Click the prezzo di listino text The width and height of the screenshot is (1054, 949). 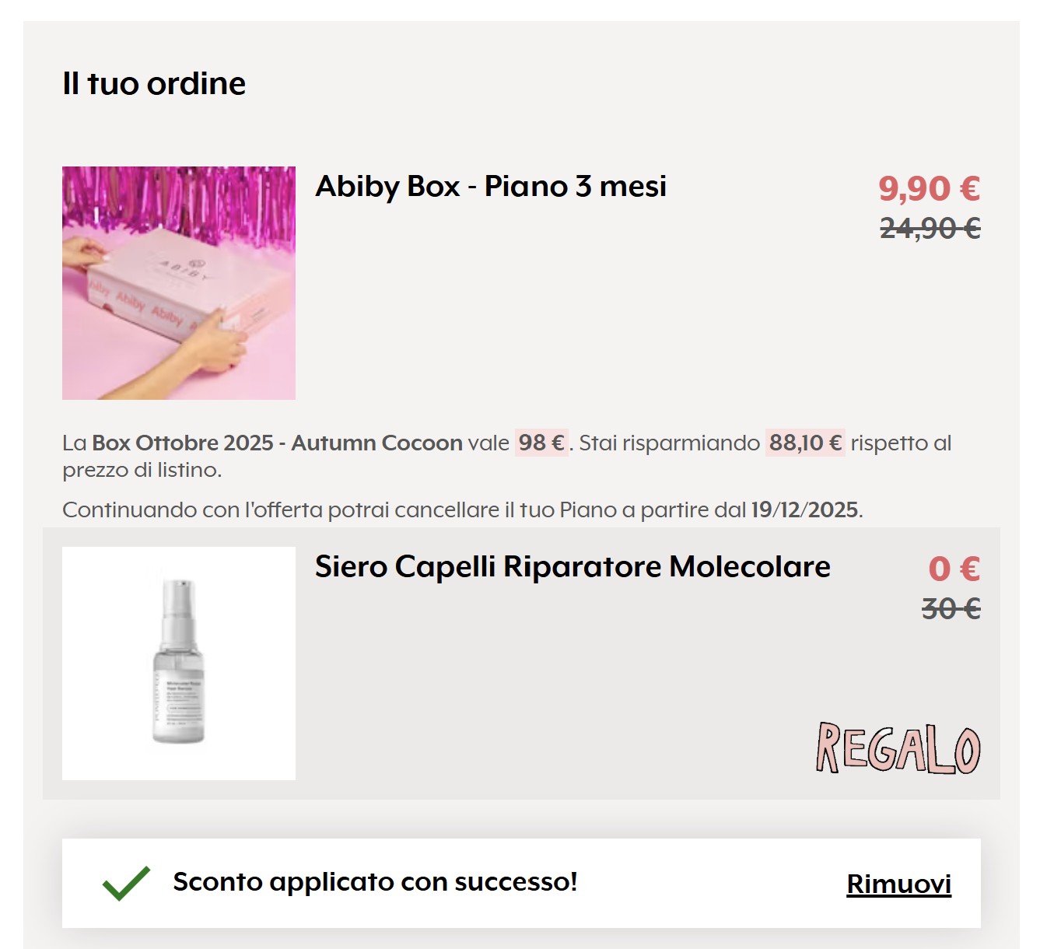click(x=142, y=470)
